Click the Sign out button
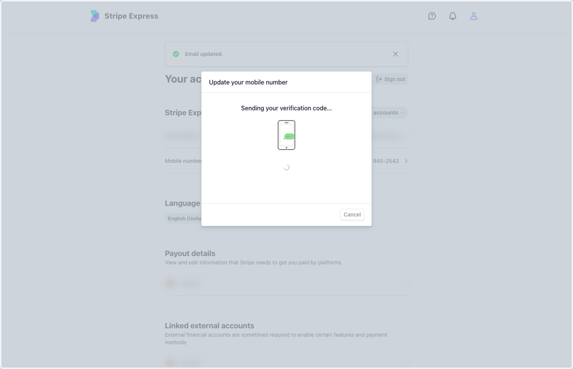 [391, 79]
